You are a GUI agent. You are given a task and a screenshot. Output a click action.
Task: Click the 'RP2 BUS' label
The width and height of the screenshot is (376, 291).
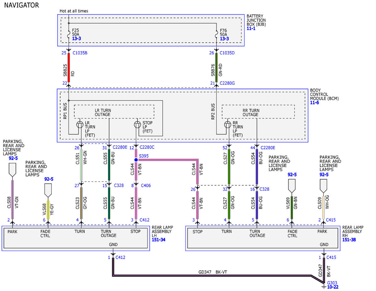pyautogui.click(x=213, y=111)
